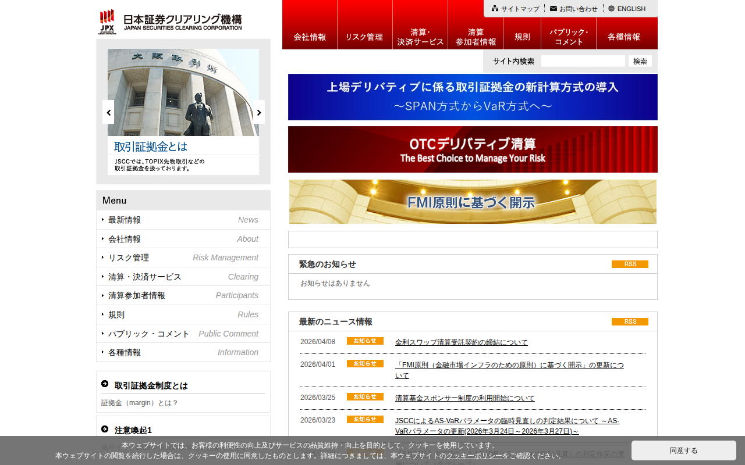
Task: Click the arrow icon beside 注意喚起1
Action: click(x=105, y=430)
